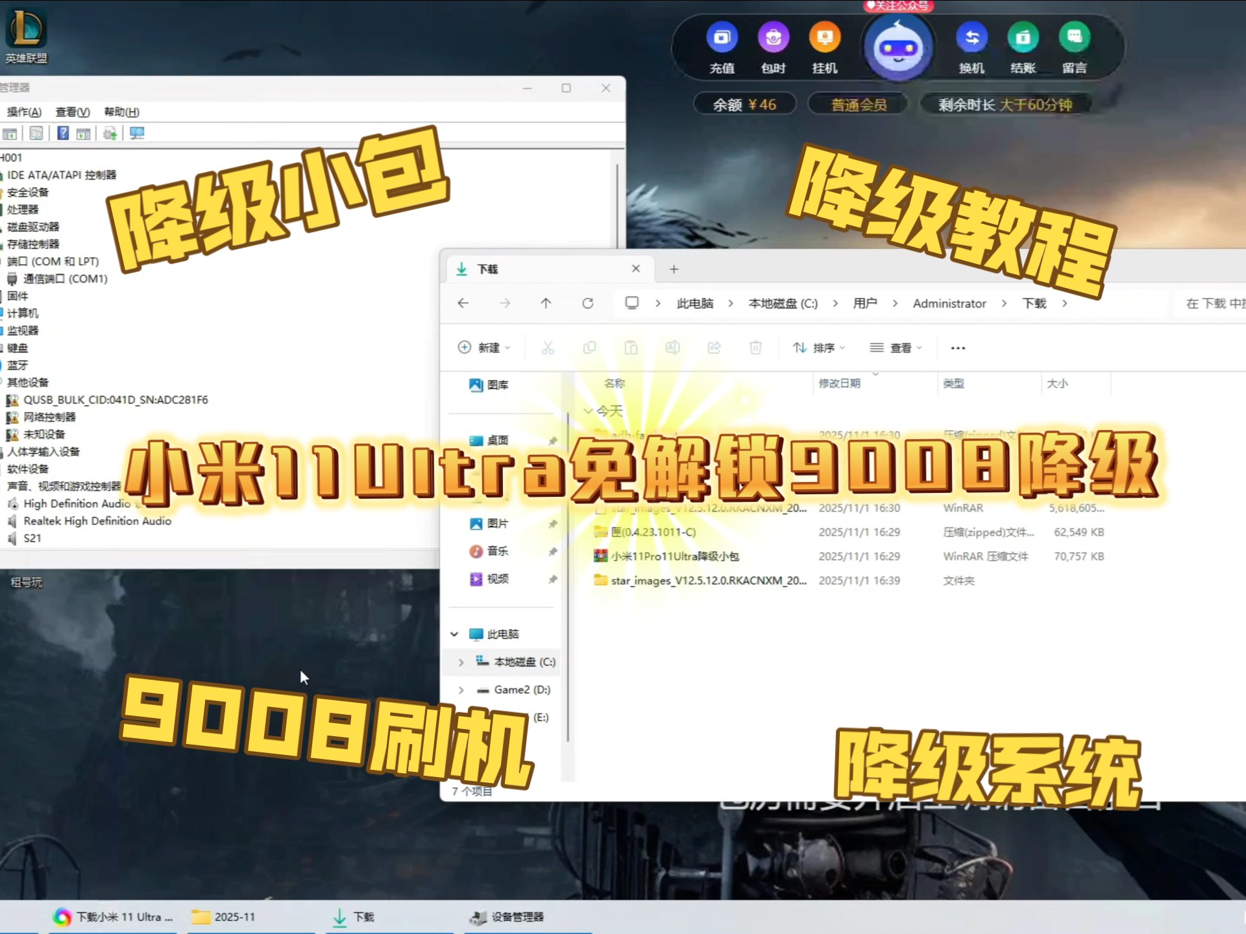Click Administrator in the address breadcrumb
This screenshot has width=1246, height=934.
click(949, 304)
